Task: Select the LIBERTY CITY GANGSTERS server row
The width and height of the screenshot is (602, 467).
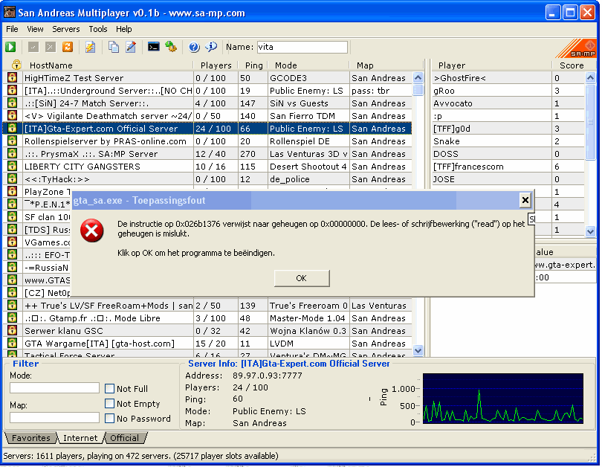Action: coord(207,167)
